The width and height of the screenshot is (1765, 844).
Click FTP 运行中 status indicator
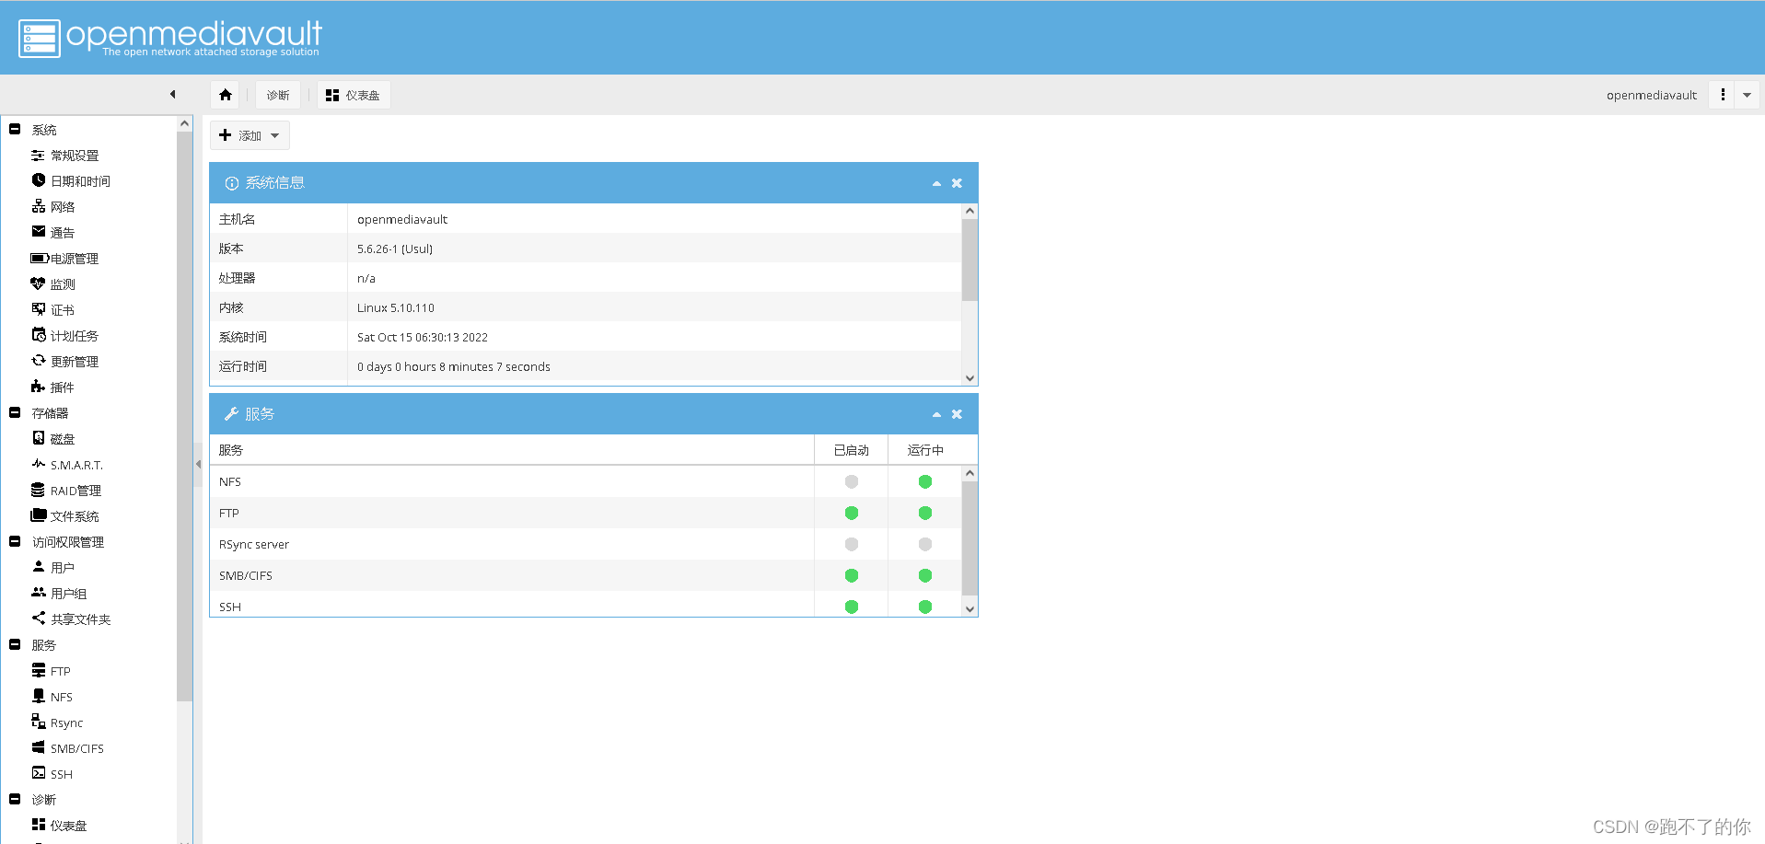click(925, 513)
